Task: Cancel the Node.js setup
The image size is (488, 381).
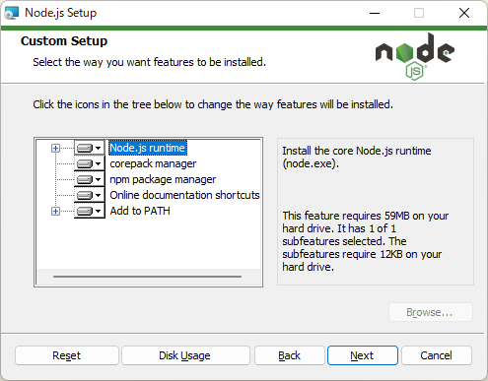Action: (437, 355)
